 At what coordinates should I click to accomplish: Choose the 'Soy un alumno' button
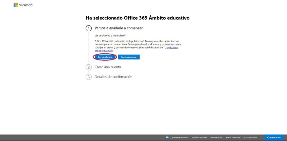(x=105, y=57)
